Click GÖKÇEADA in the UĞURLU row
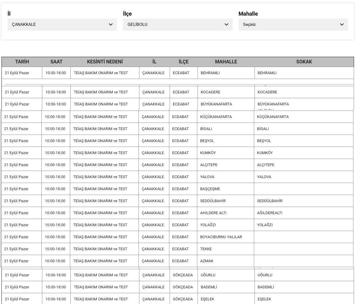Screen dimensions: 357x304 click(183, 275)
